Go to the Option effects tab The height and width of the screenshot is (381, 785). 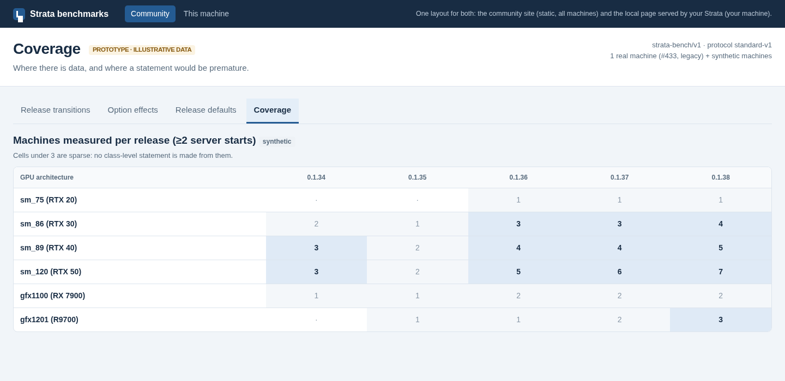(x=133, y=110)
